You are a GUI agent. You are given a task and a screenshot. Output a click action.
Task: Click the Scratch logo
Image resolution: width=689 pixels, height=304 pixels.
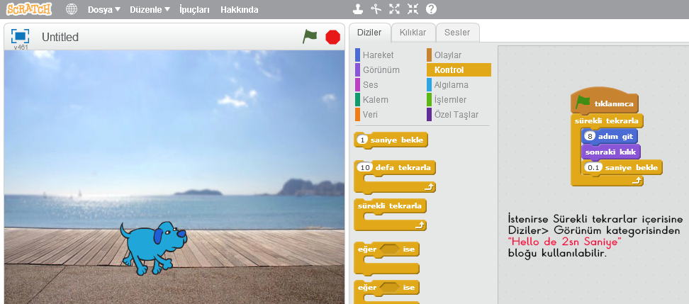(x=29, y=9)
